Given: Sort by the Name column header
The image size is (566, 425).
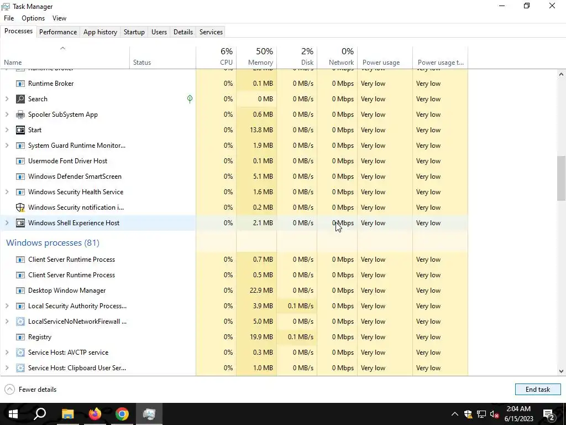Looking at the screenshot, I should click(x=65, y=57).
